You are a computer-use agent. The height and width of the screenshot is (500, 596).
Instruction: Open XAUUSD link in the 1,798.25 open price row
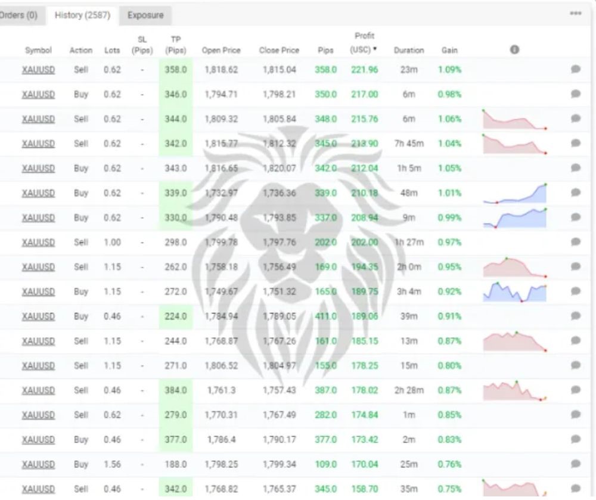click(38, 465)
